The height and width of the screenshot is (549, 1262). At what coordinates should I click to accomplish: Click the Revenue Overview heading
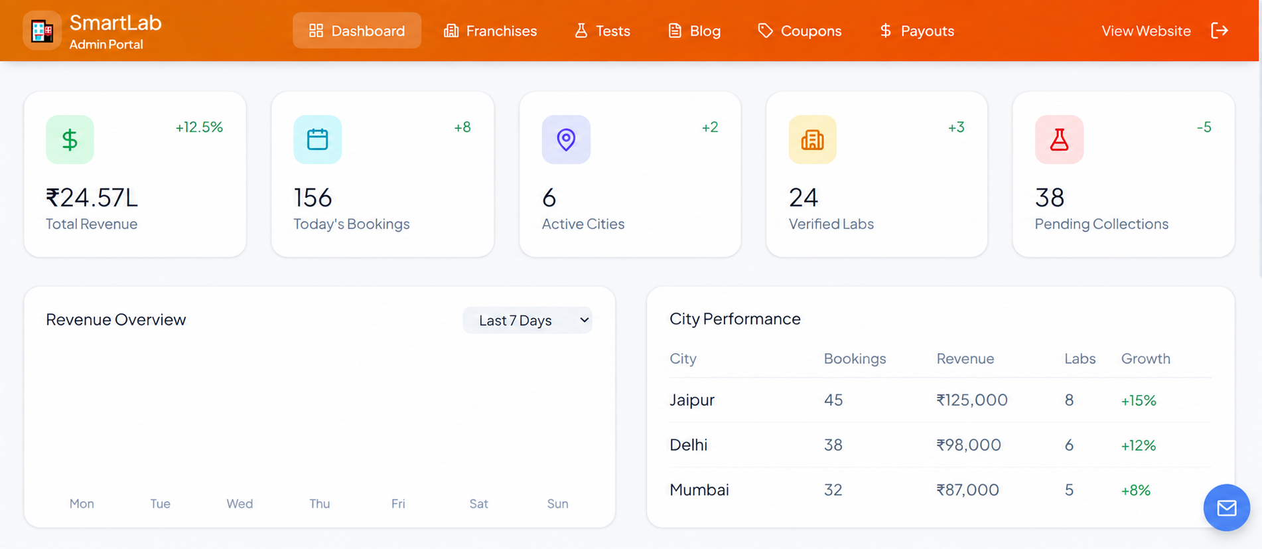[x=116, y=319]
